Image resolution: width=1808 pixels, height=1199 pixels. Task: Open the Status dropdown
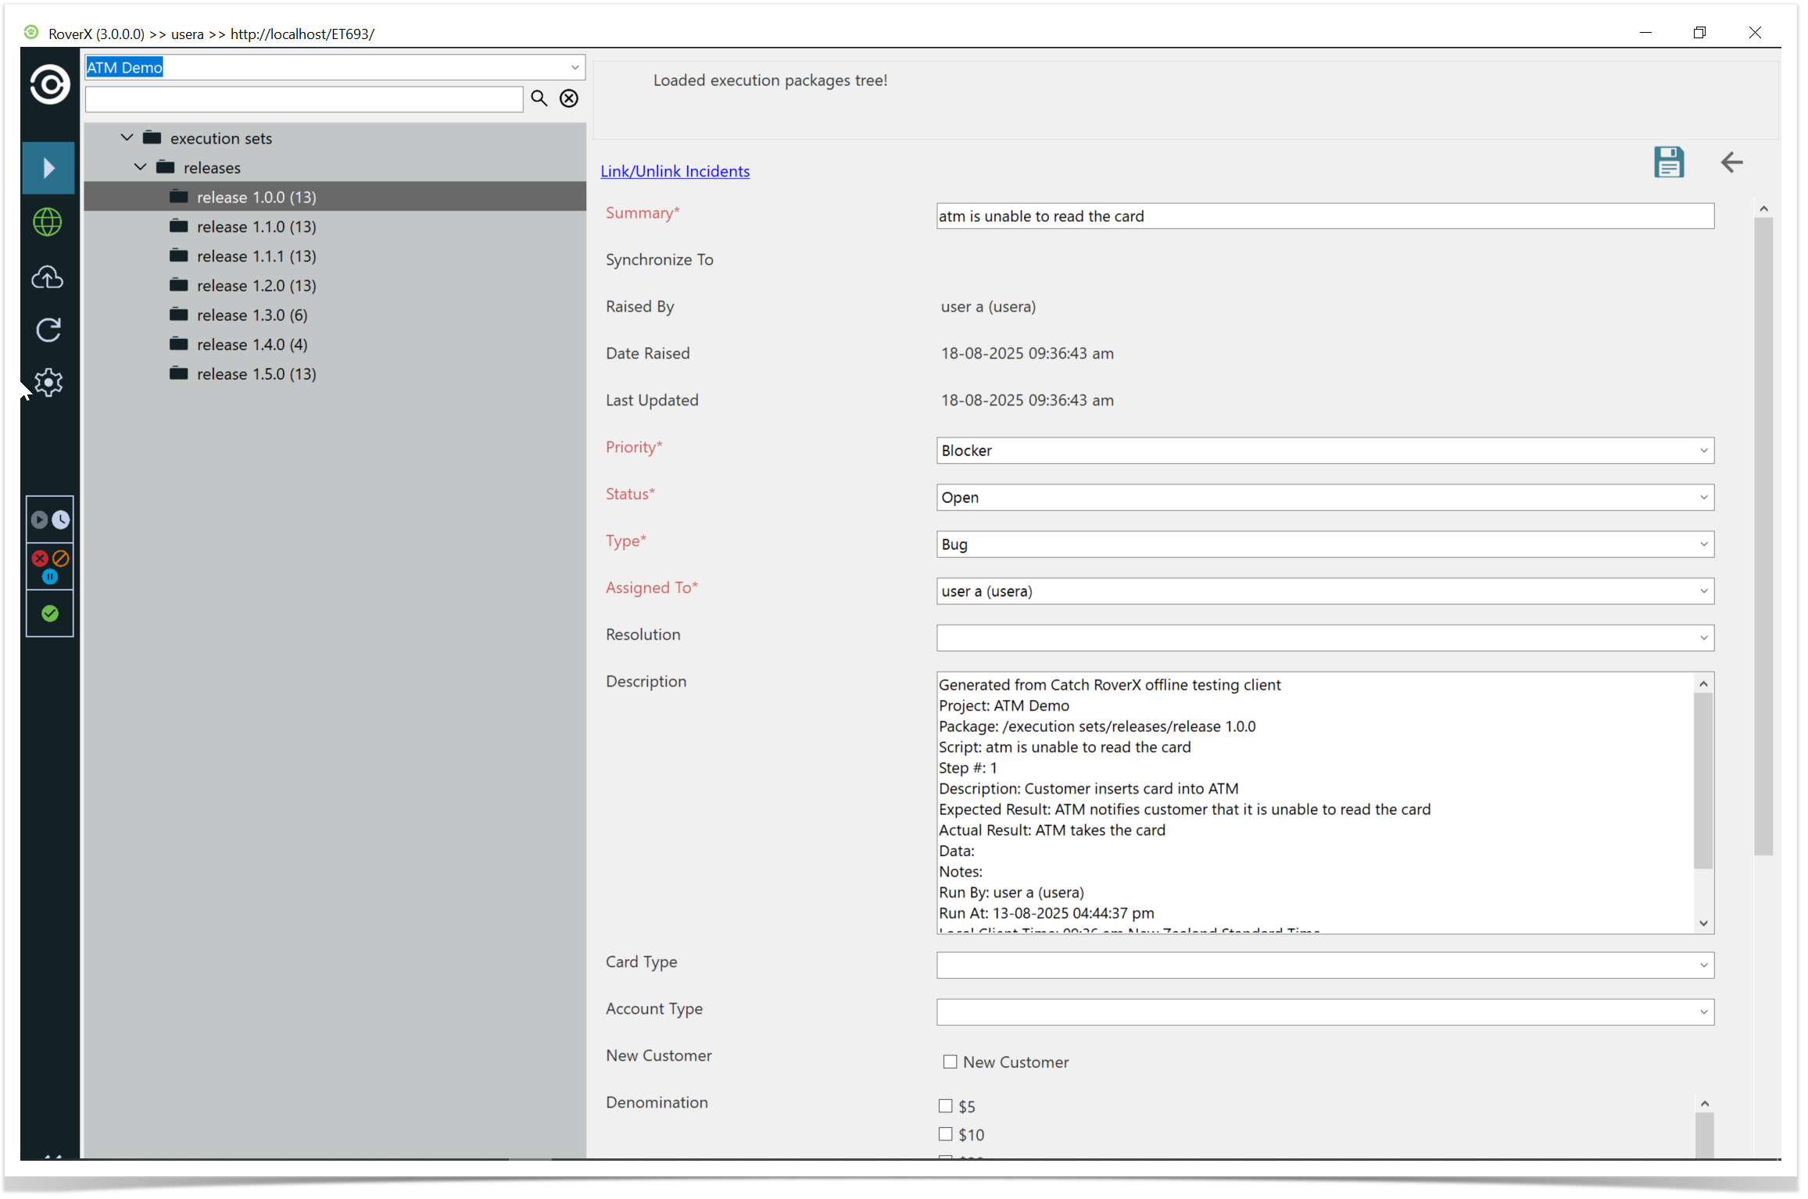coord(1324,498)
